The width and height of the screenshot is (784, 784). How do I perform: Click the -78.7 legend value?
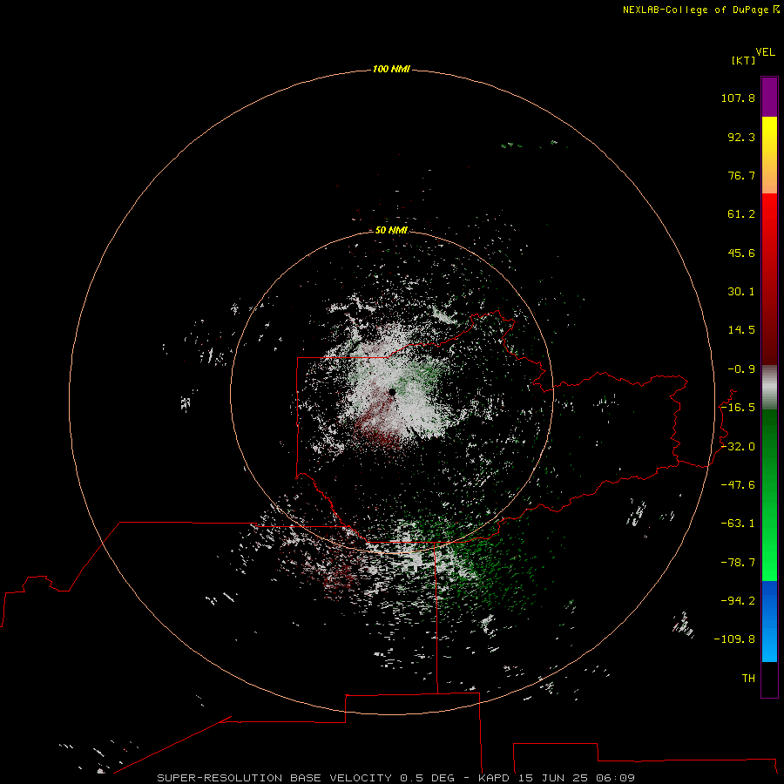738,563
